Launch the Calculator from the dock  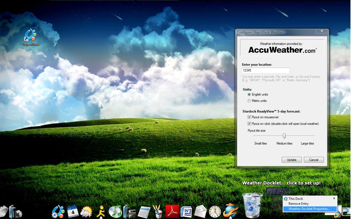(144, 212)
